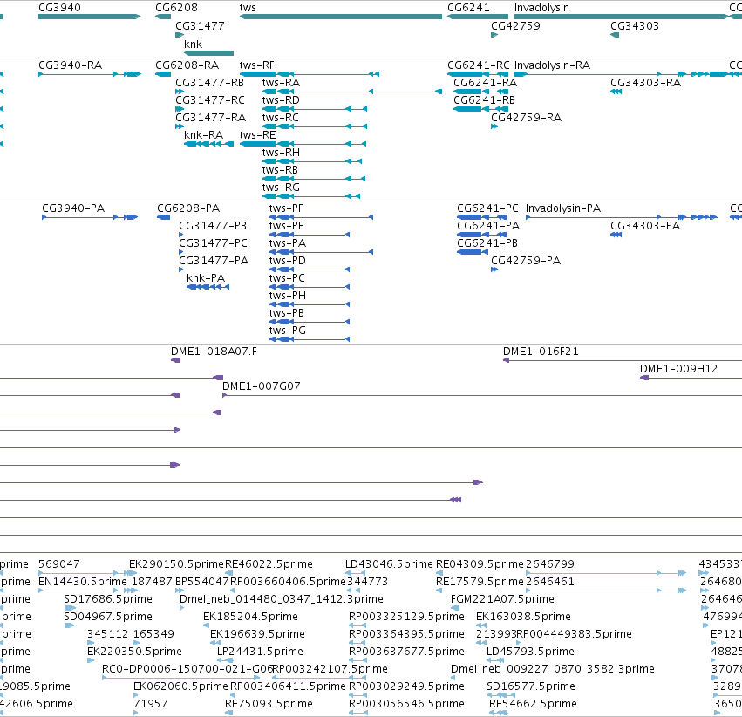Select the tws-RA transcript label

(x=281, y=82)
